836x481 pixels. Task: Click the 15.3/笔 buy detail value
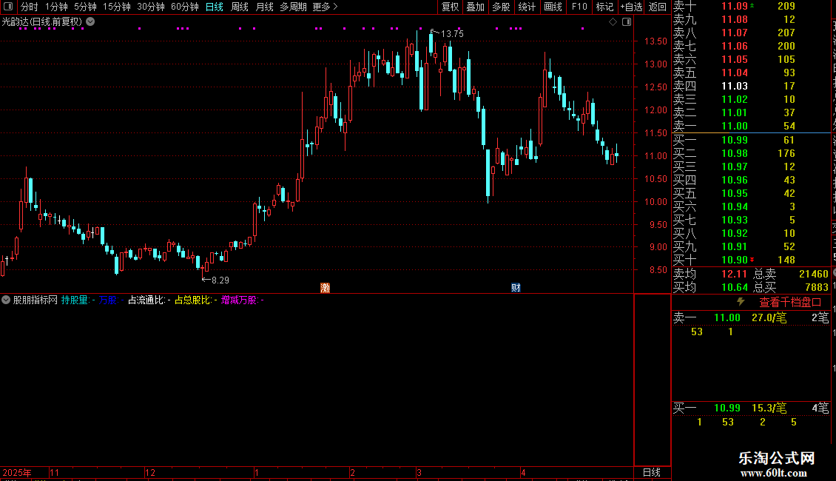[769, 408]
